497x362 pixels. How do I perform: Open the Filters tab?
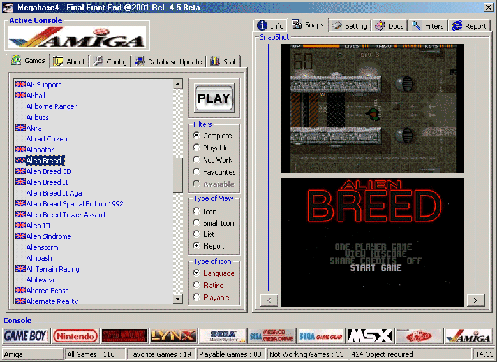coord(427,25)
